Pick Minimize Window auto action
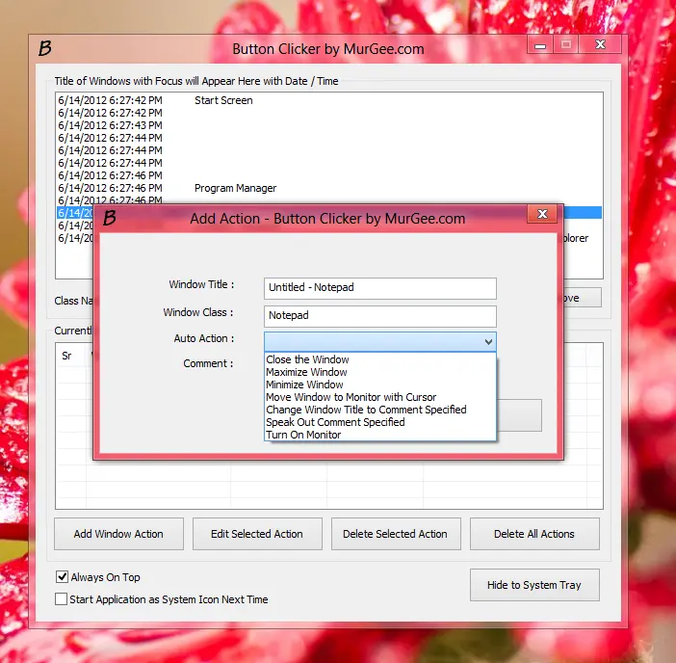676x663 pixels. click(x=379, y=385)
